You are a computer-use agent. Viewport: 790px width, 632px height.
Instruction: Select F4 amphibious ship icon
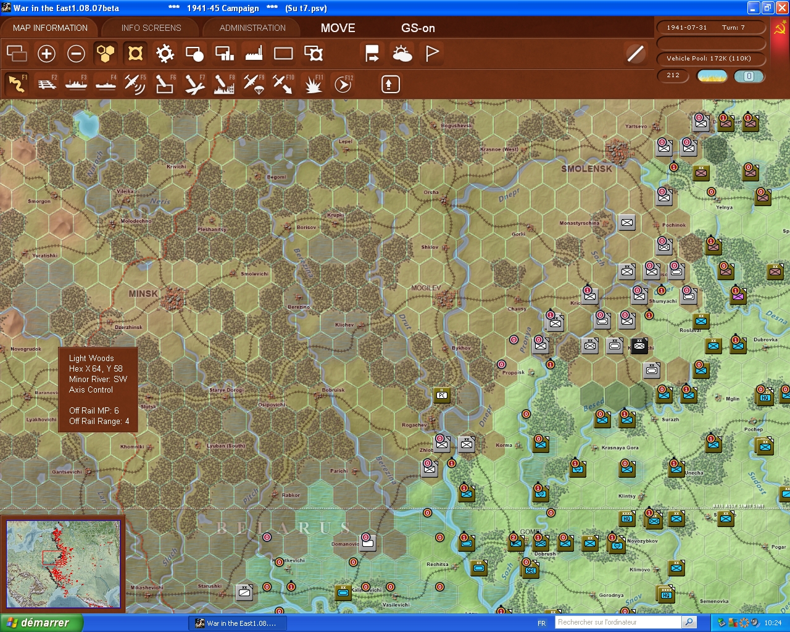coord(106,84)
